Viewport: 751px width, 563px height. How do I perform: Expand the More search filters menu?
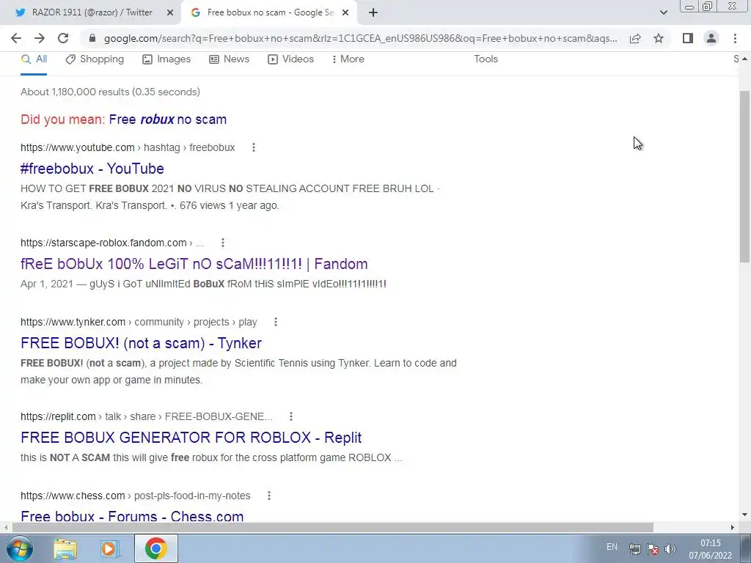(348, 59)
